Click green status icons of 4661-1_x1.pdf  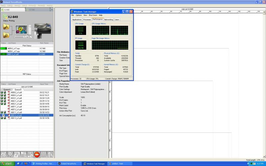point(3,112)
